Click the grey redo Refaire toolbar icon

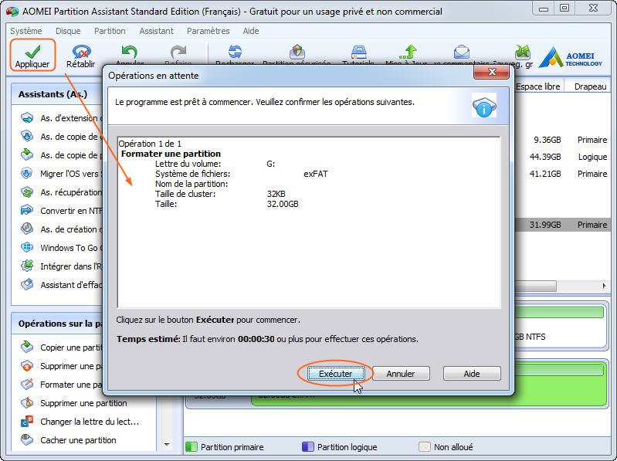pos(178,52)
